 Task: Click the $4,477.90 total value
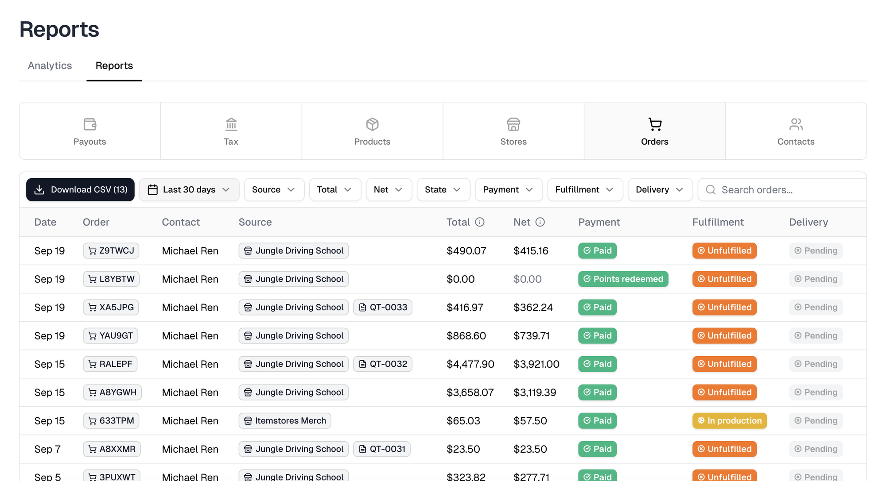click(x=470, y=364)
